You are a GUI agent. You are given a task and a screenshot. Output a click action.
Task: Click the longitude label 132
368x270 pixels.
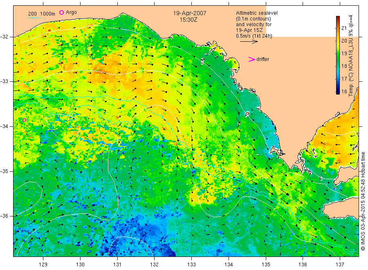click(155, 265)
